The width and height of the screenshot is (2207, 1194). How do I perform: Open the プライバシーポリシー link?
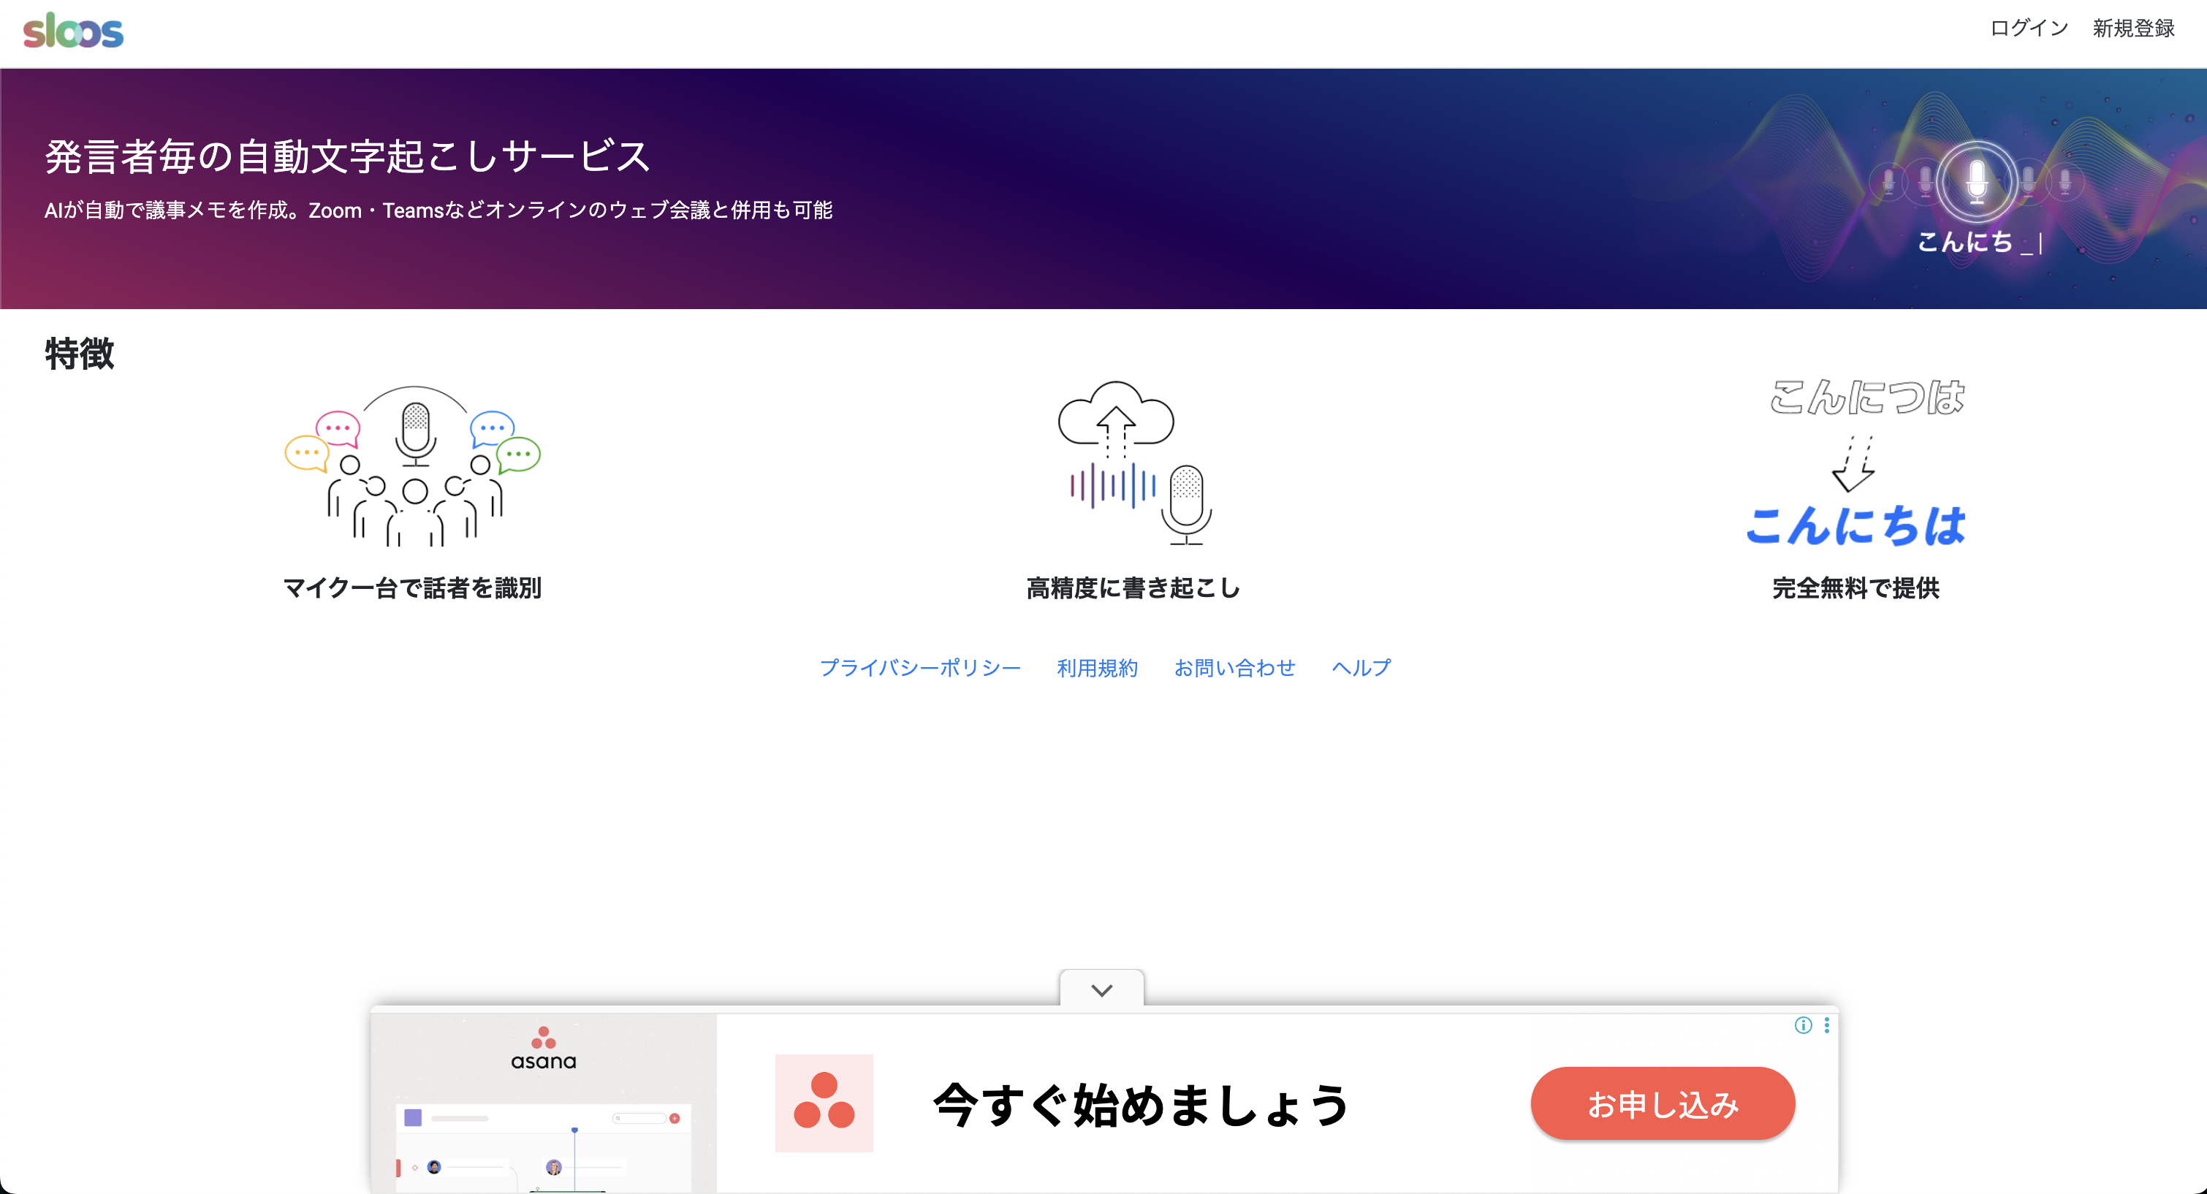919,667
